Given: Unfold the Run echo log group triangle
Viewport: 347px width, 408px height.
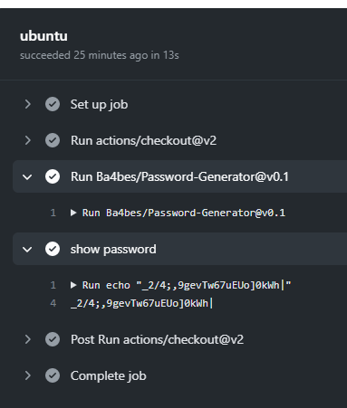Looking at the screenshot, I should point(73,285).
